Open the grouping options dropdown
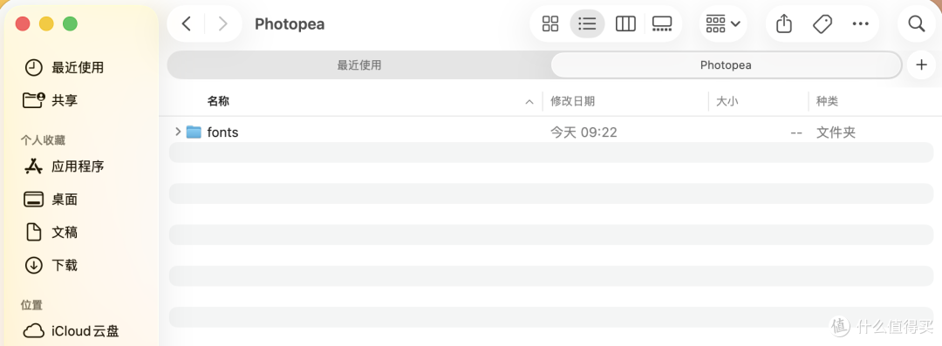942x346 pixels. point(723,24)
